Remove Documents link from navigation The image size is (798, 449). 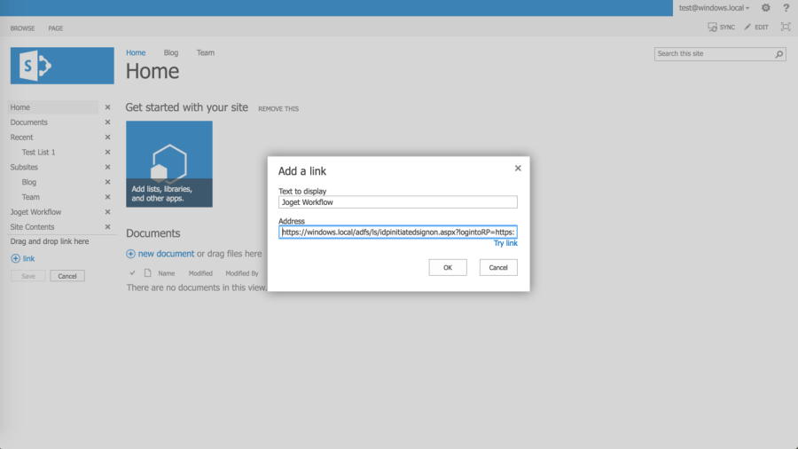click(x=107, y=122)
